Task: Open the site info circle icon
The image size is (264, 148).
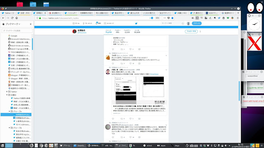Action: tap(37, 18)
